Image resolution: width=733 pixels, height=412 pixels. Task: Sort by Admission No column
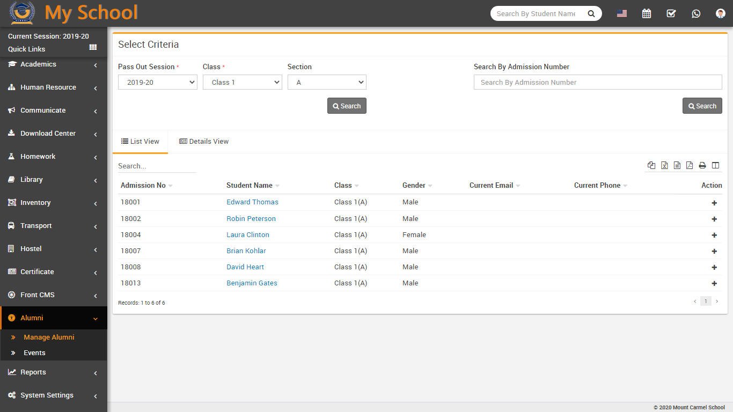coord(146,185)
